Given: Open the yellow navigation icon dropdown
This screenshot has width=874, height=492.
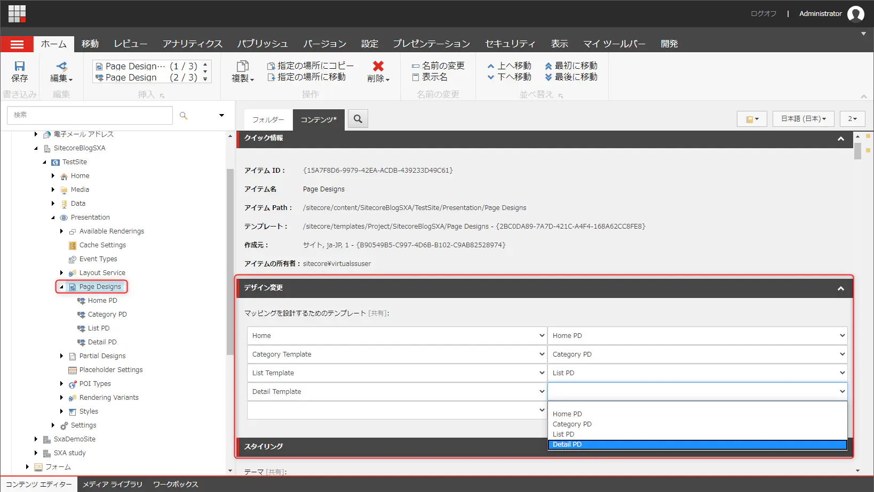Looking at the screenshot, I should click(x=752, y=119).
